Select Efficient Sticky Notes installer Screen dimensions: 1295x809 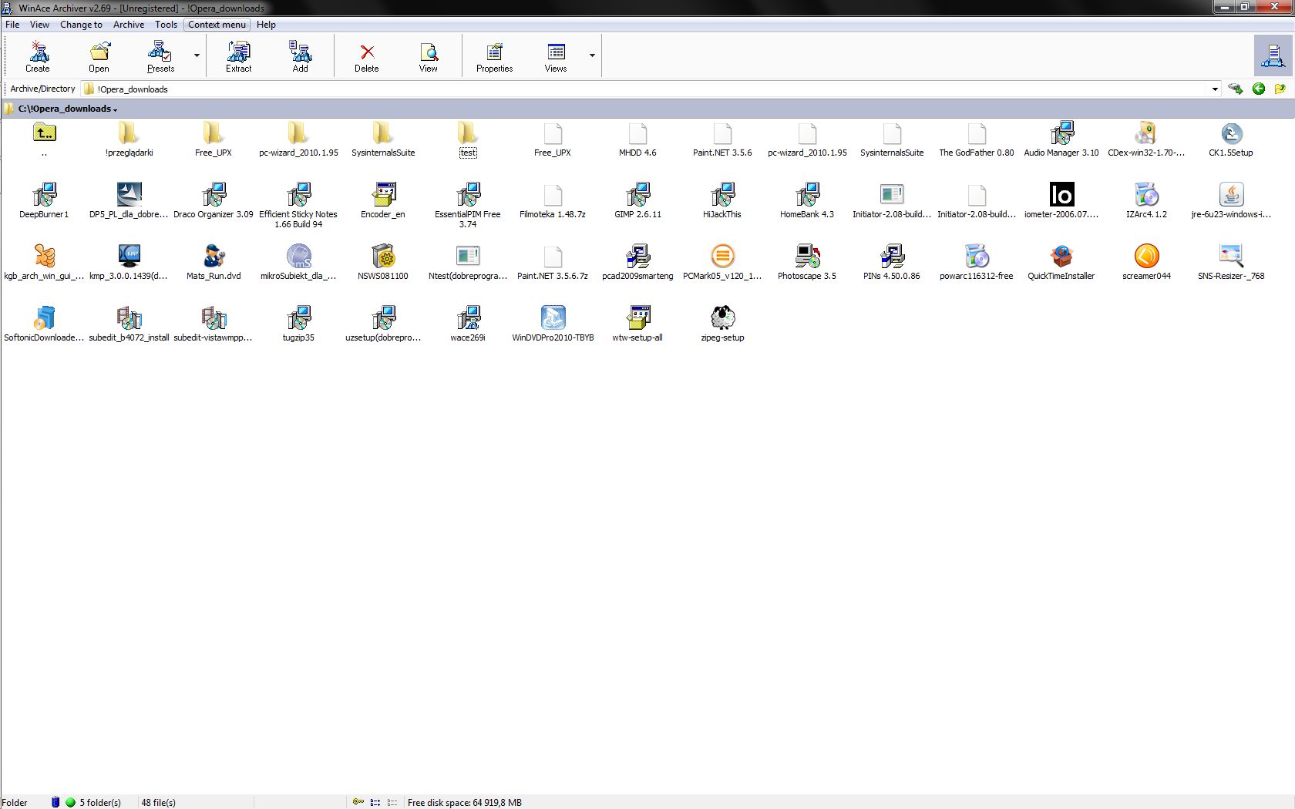coord(298,205)
